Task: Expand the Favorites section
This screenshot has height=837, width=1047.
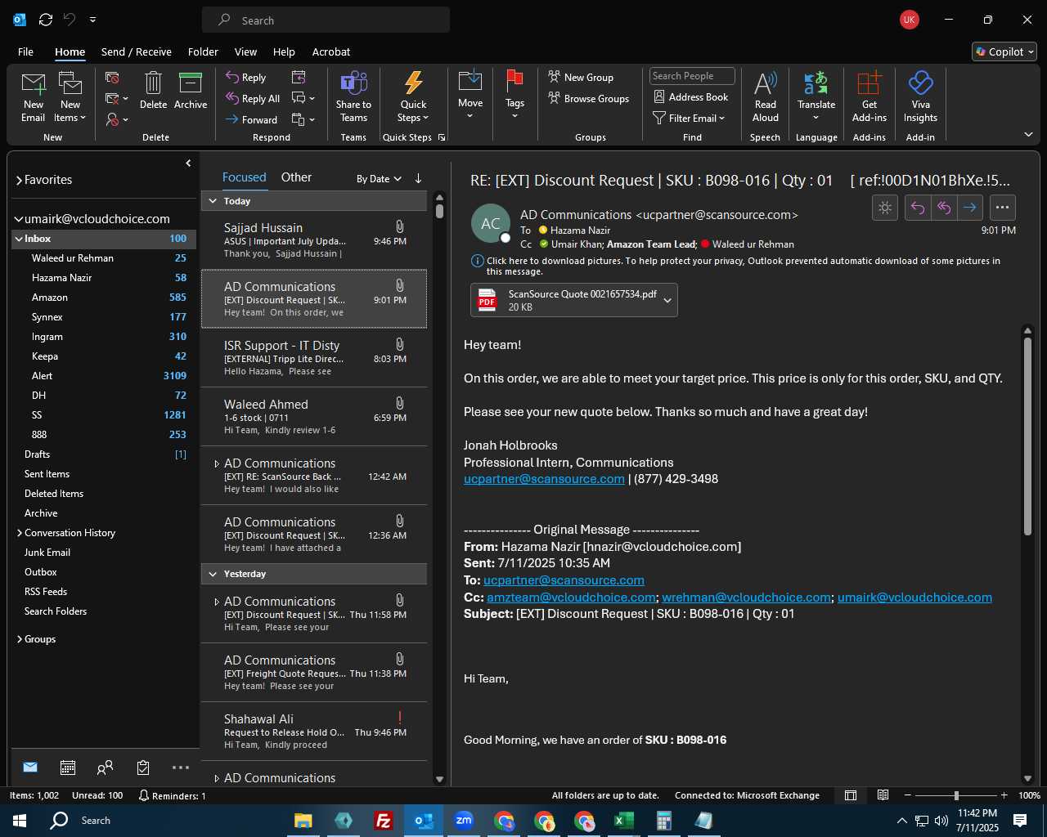Action: click(19, 180)
